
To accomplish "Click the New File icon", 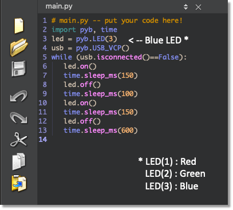I will click(19, 26).
